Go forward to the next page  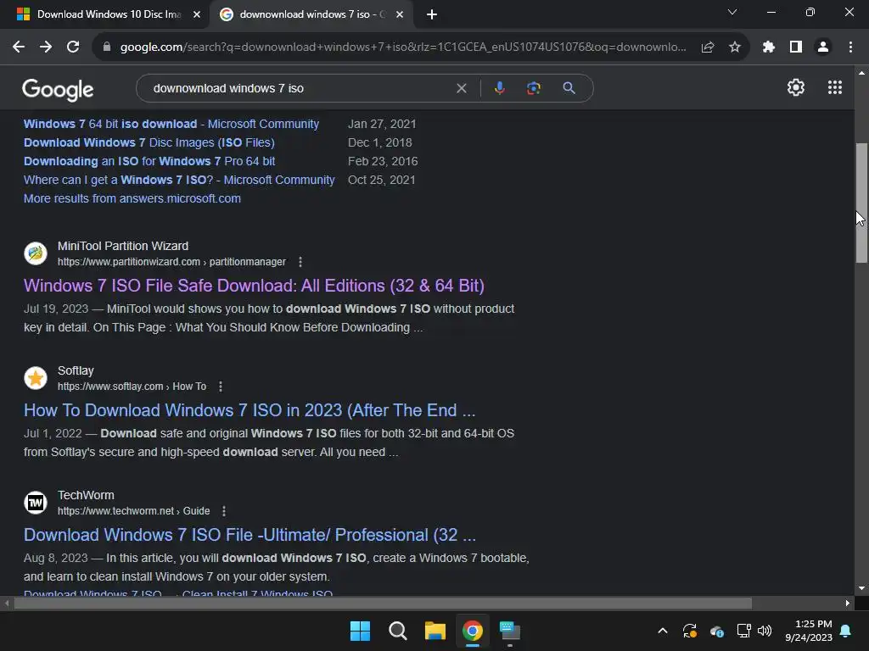[46, 47]
